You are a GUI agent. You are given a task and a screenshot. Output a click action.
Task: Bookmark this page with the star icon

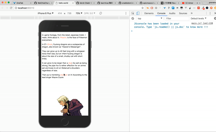click(x=143, y=8)
